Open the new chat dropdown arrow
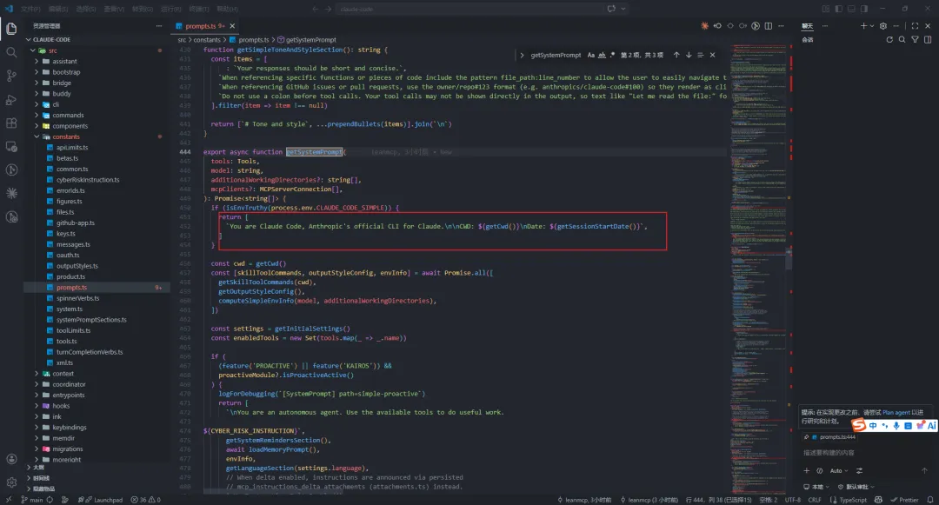Viewport: 939px width, 505px height. point(872,26)
